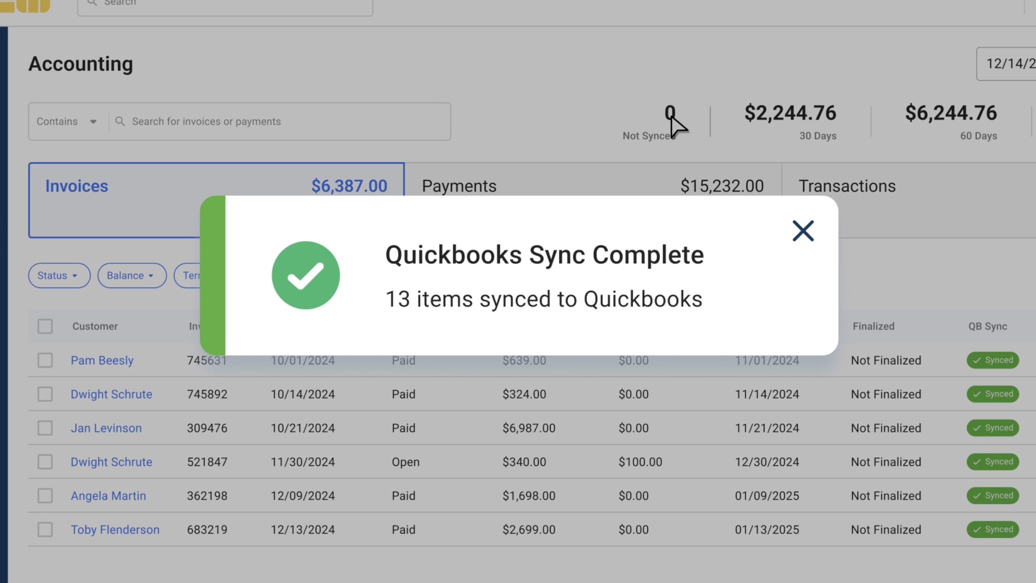Open Jan Levinson customer link
The height and width of the screenshot is (583, 1036).
point(106,428)
